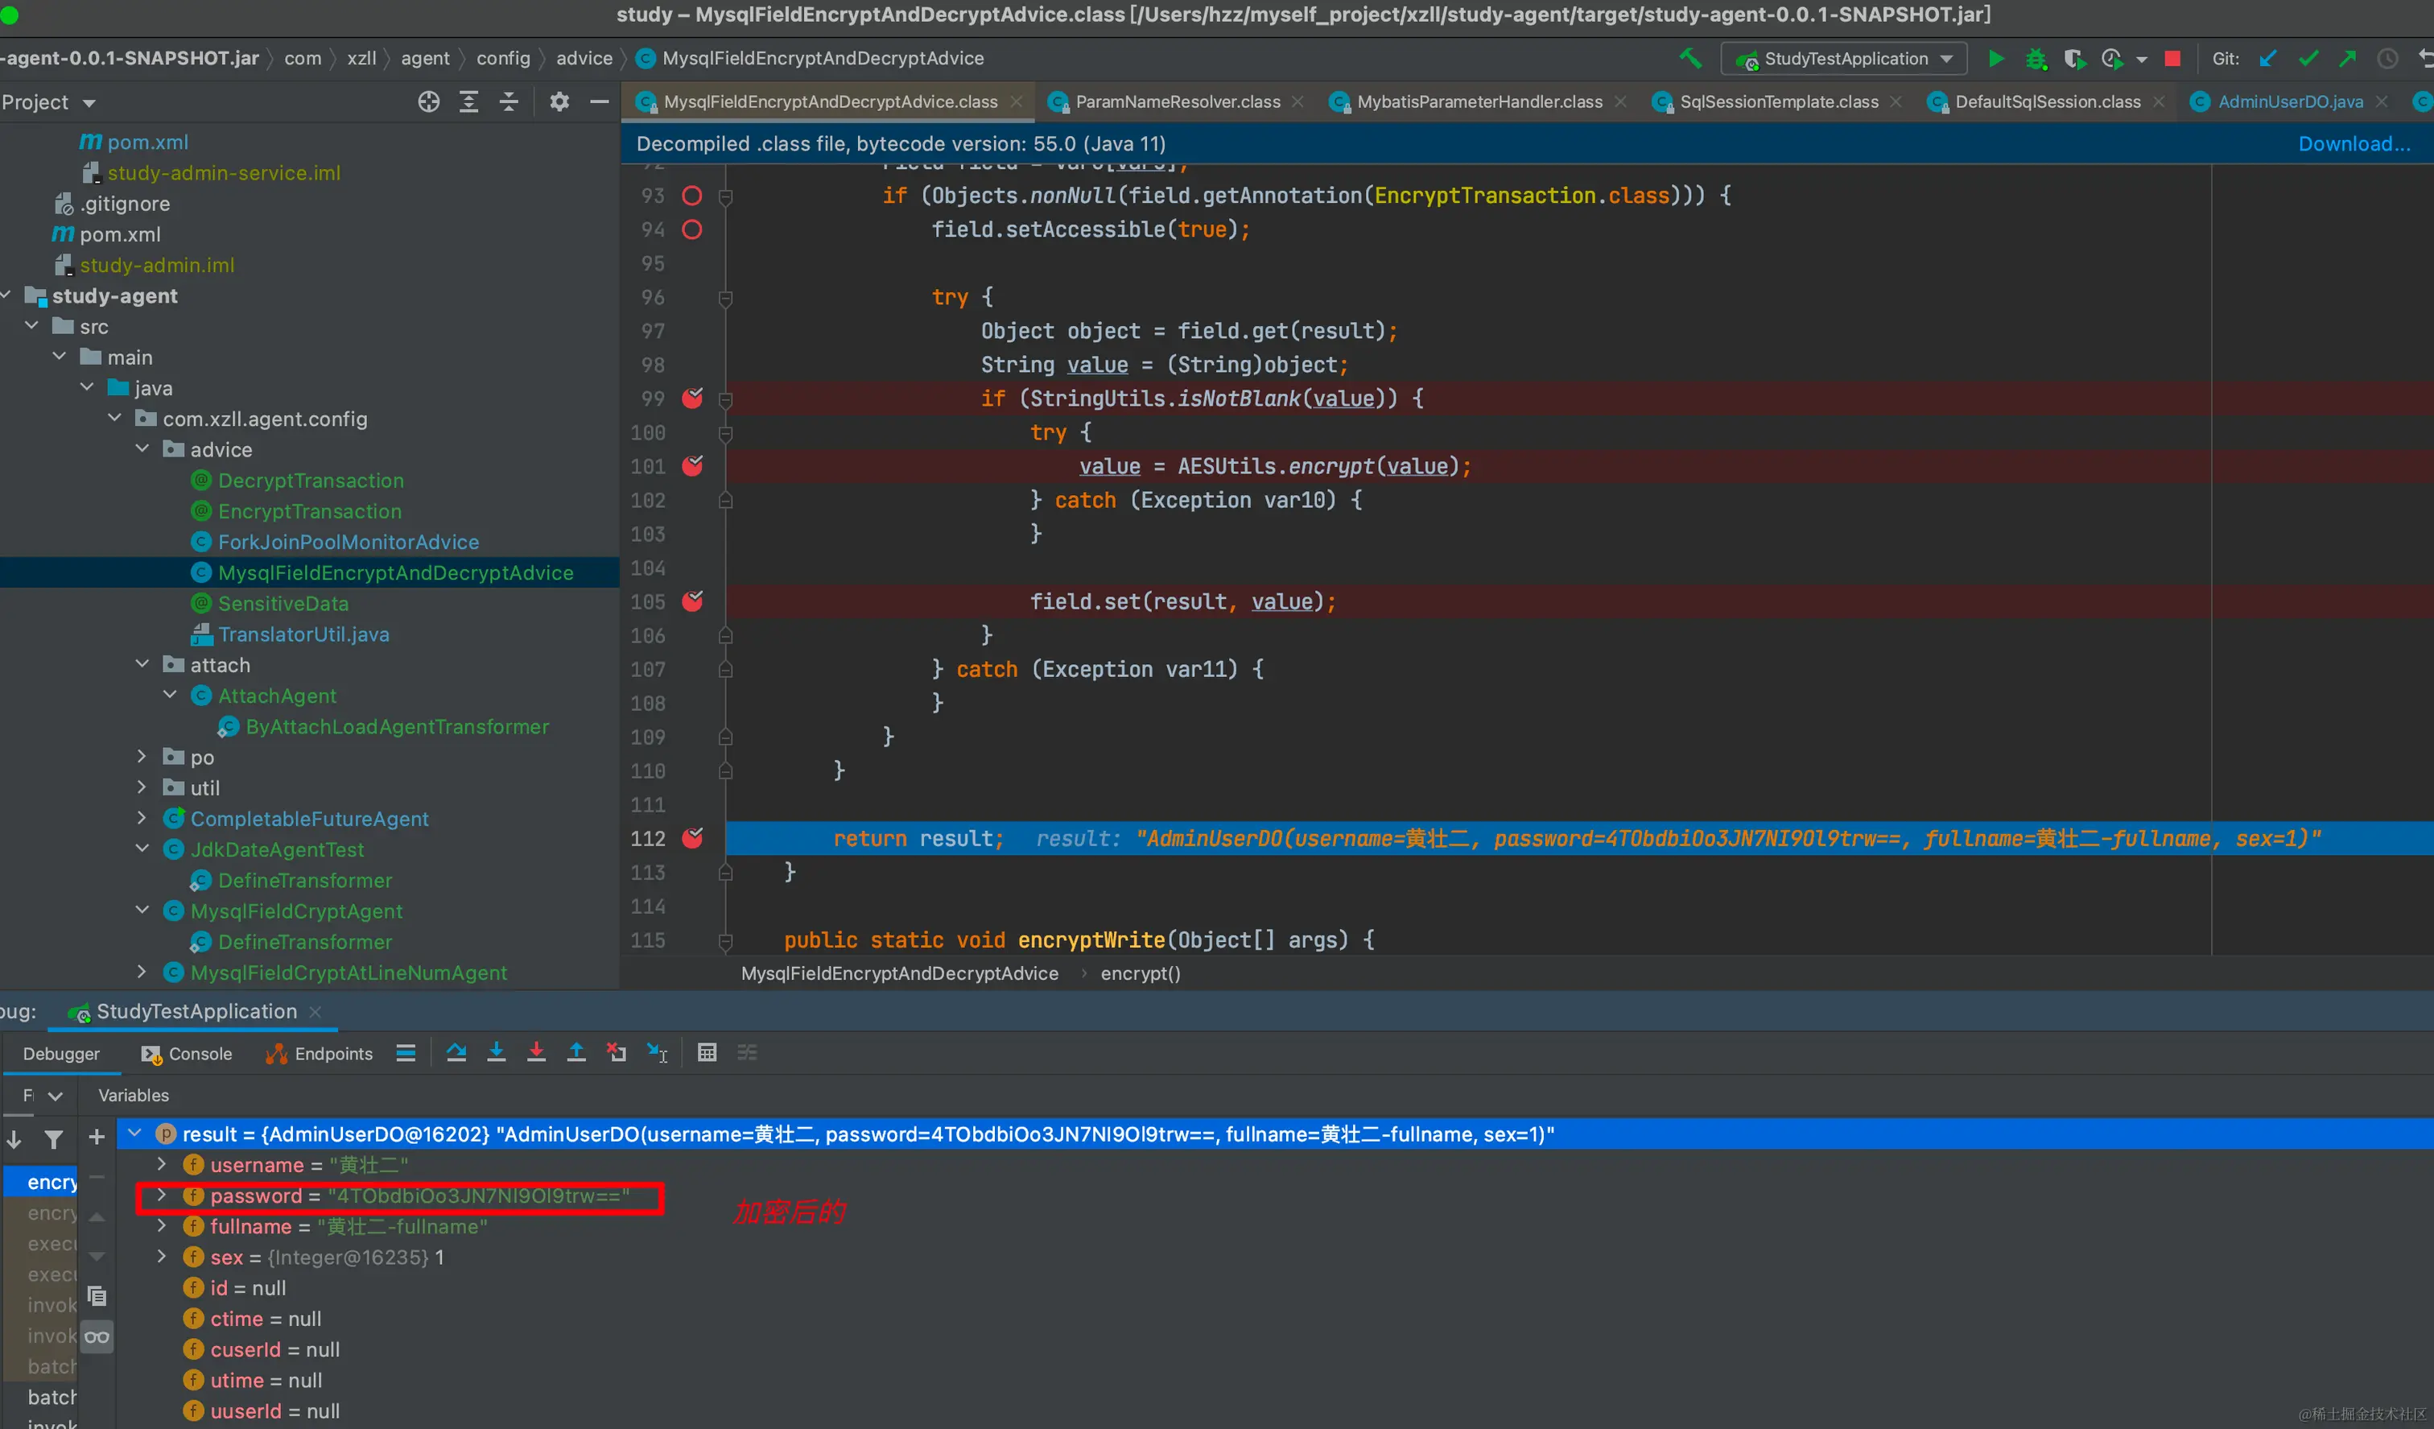Hide the Project panel
The image size is (2434, 1429).
click(599, 101)
